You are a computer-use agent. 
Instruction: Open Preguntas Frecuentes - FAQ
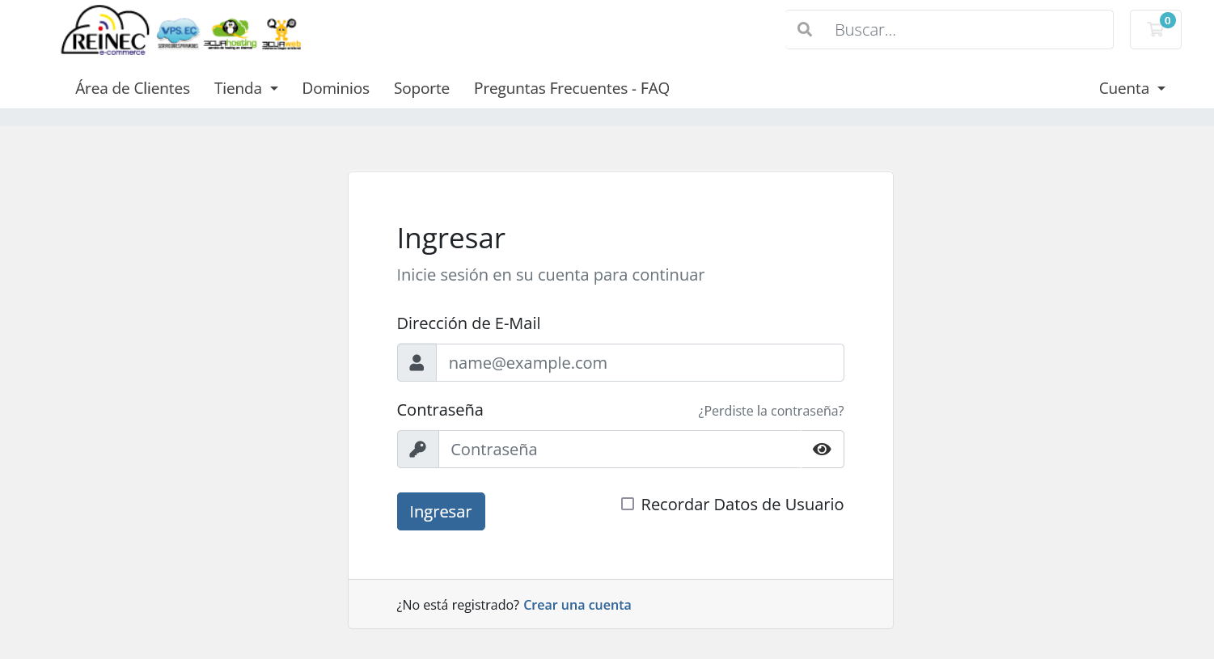572,88
